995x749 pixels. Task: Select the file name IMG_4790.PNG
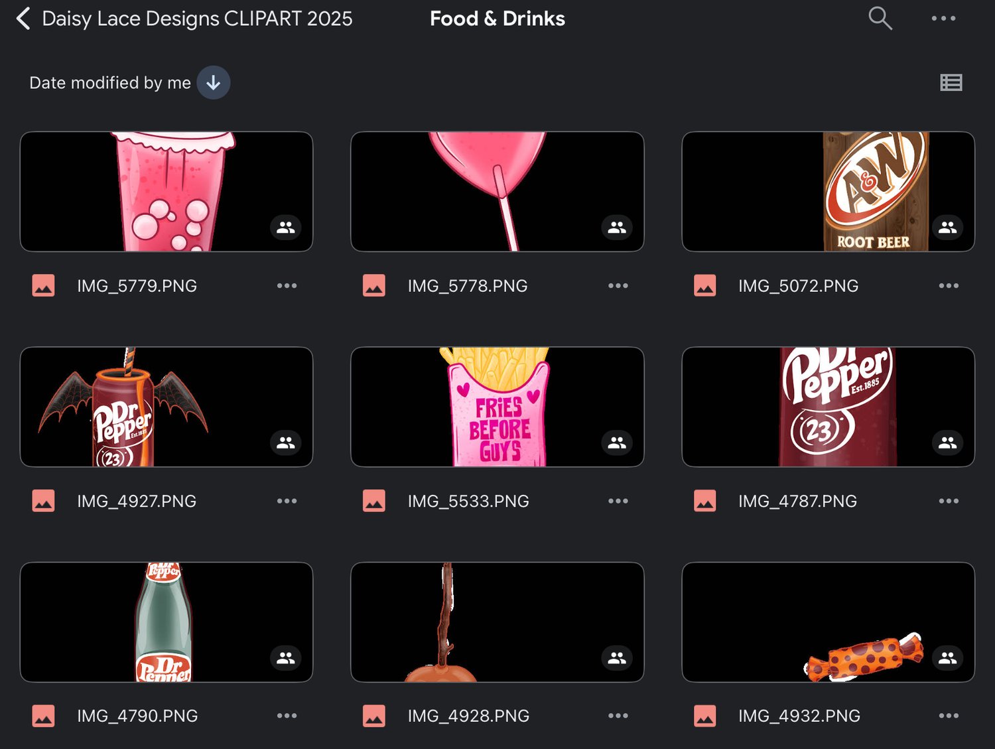tap(137, 716)
